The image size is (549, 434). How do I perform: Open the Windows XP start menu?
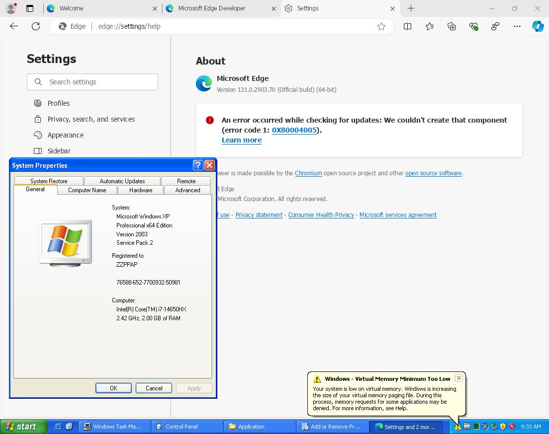point(23,427)
